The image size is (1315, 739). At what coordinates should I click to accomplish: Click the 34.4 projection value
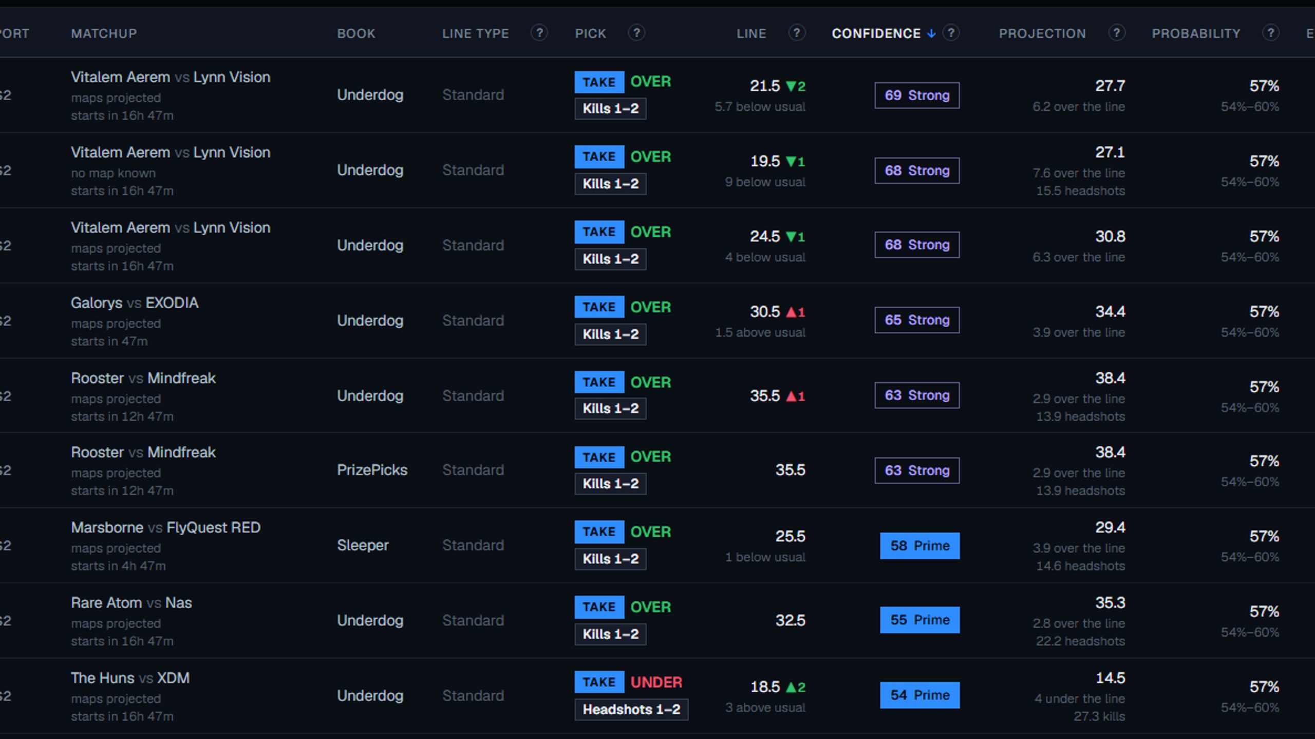pyautogui.click(x=1110, y=312)
